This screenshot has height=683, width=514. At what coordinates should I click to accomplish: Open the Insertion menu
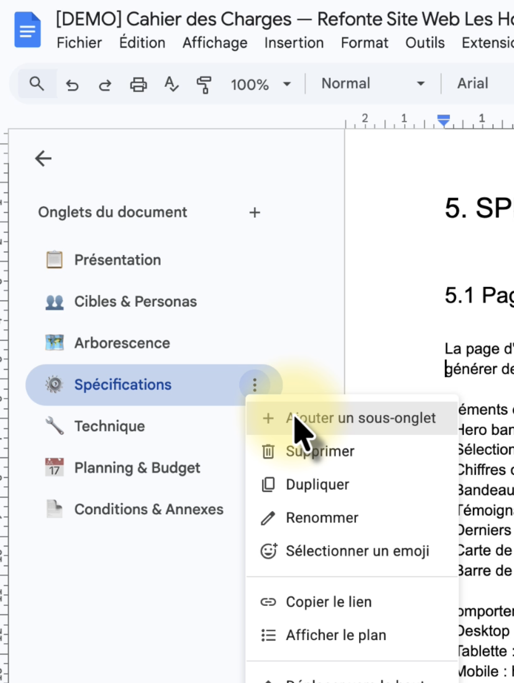[x=294, y=43]
